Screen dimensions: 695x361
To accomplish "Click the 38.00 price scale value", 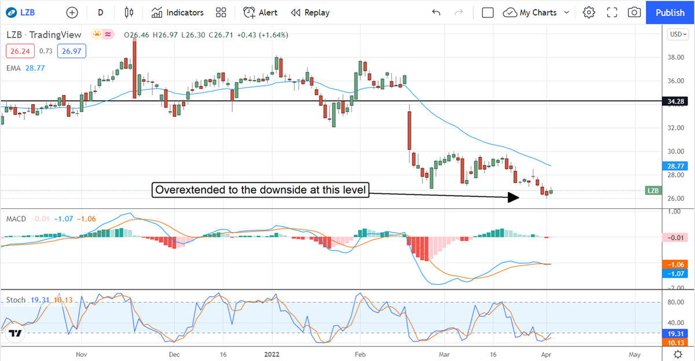I will [676, 57].
